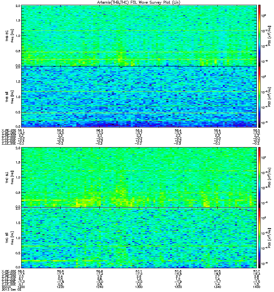Viewport: 274px width, 292px height.
Task: Click the PSD [nT²/Hz] label of the last THC panel
Action: pyautogui.click(x=269, y=238)
